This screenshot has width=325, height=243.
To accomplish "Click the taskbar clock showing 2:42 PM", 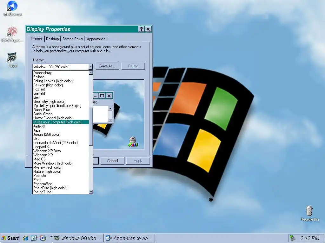I will pos(310,238).
